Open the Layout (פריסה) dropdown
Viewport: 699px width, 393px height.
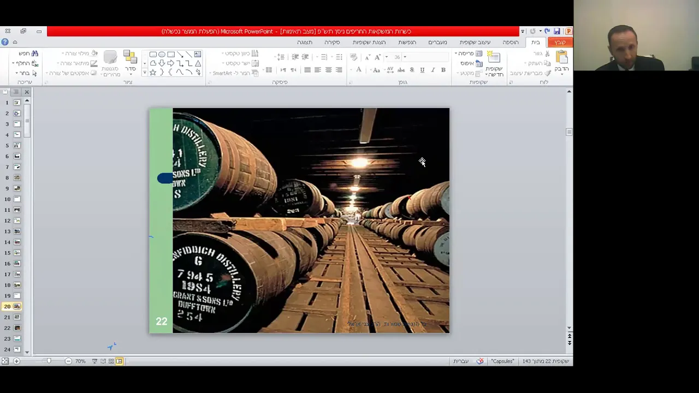click(x=469, y=53)
